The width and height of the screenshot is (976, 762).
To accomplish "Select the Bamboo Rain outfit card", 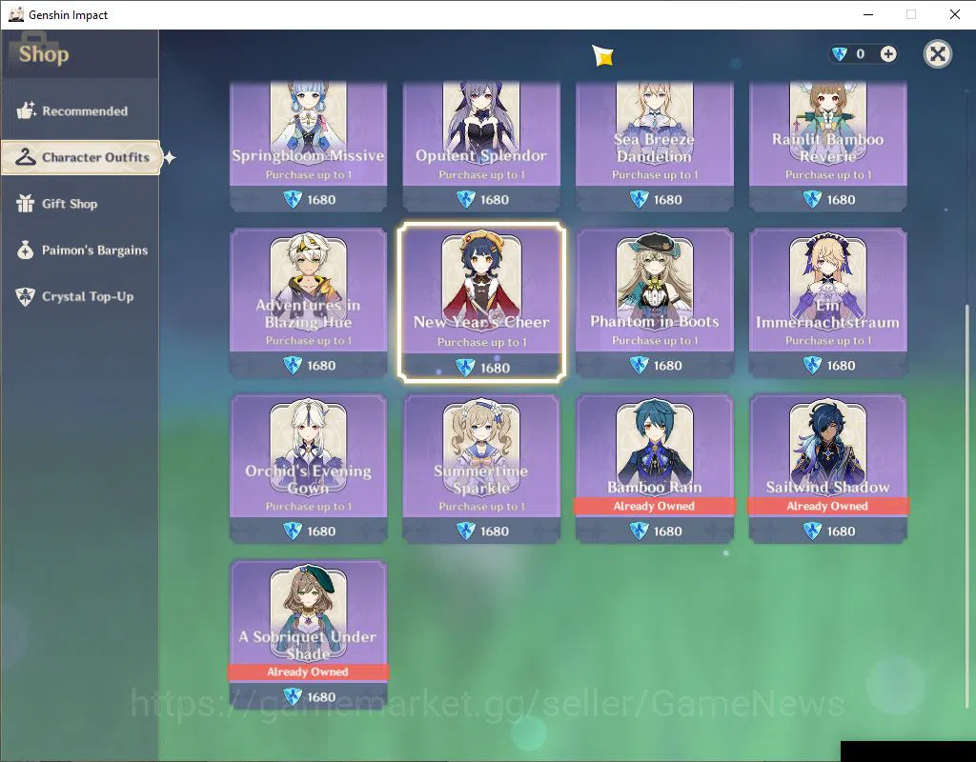I will 654,469.
